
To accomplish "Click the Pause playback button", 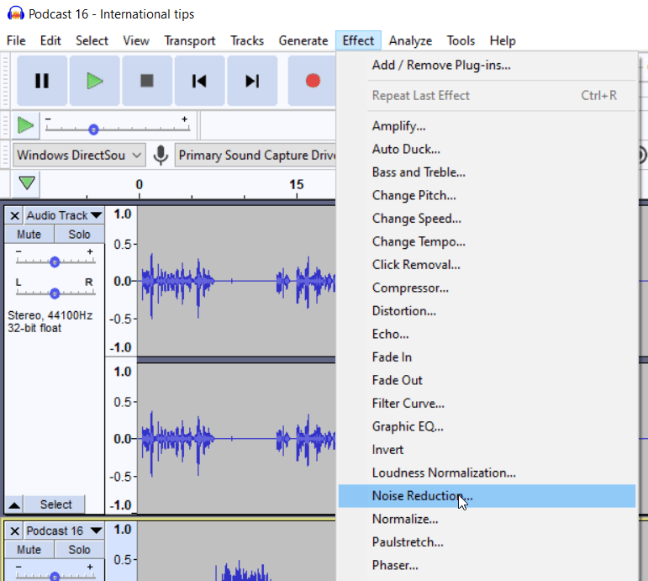I will [x=42, y=81].
